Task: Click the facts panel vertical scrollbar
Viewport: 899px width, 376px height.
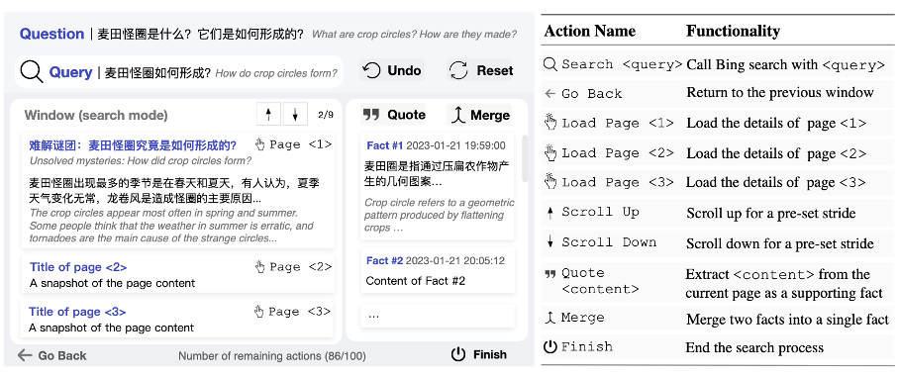Action: tap(525, 158)
